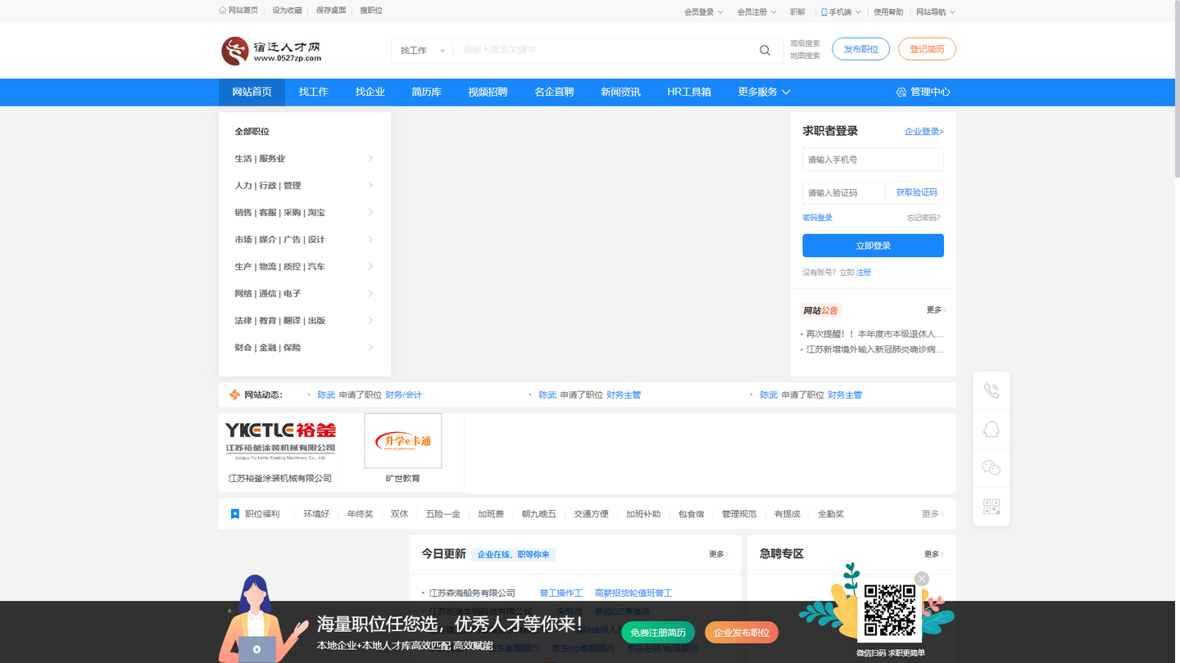1180x663 pixels.
Task: Select 五险一金 welfare filter
Action: (x=442, y=514)
